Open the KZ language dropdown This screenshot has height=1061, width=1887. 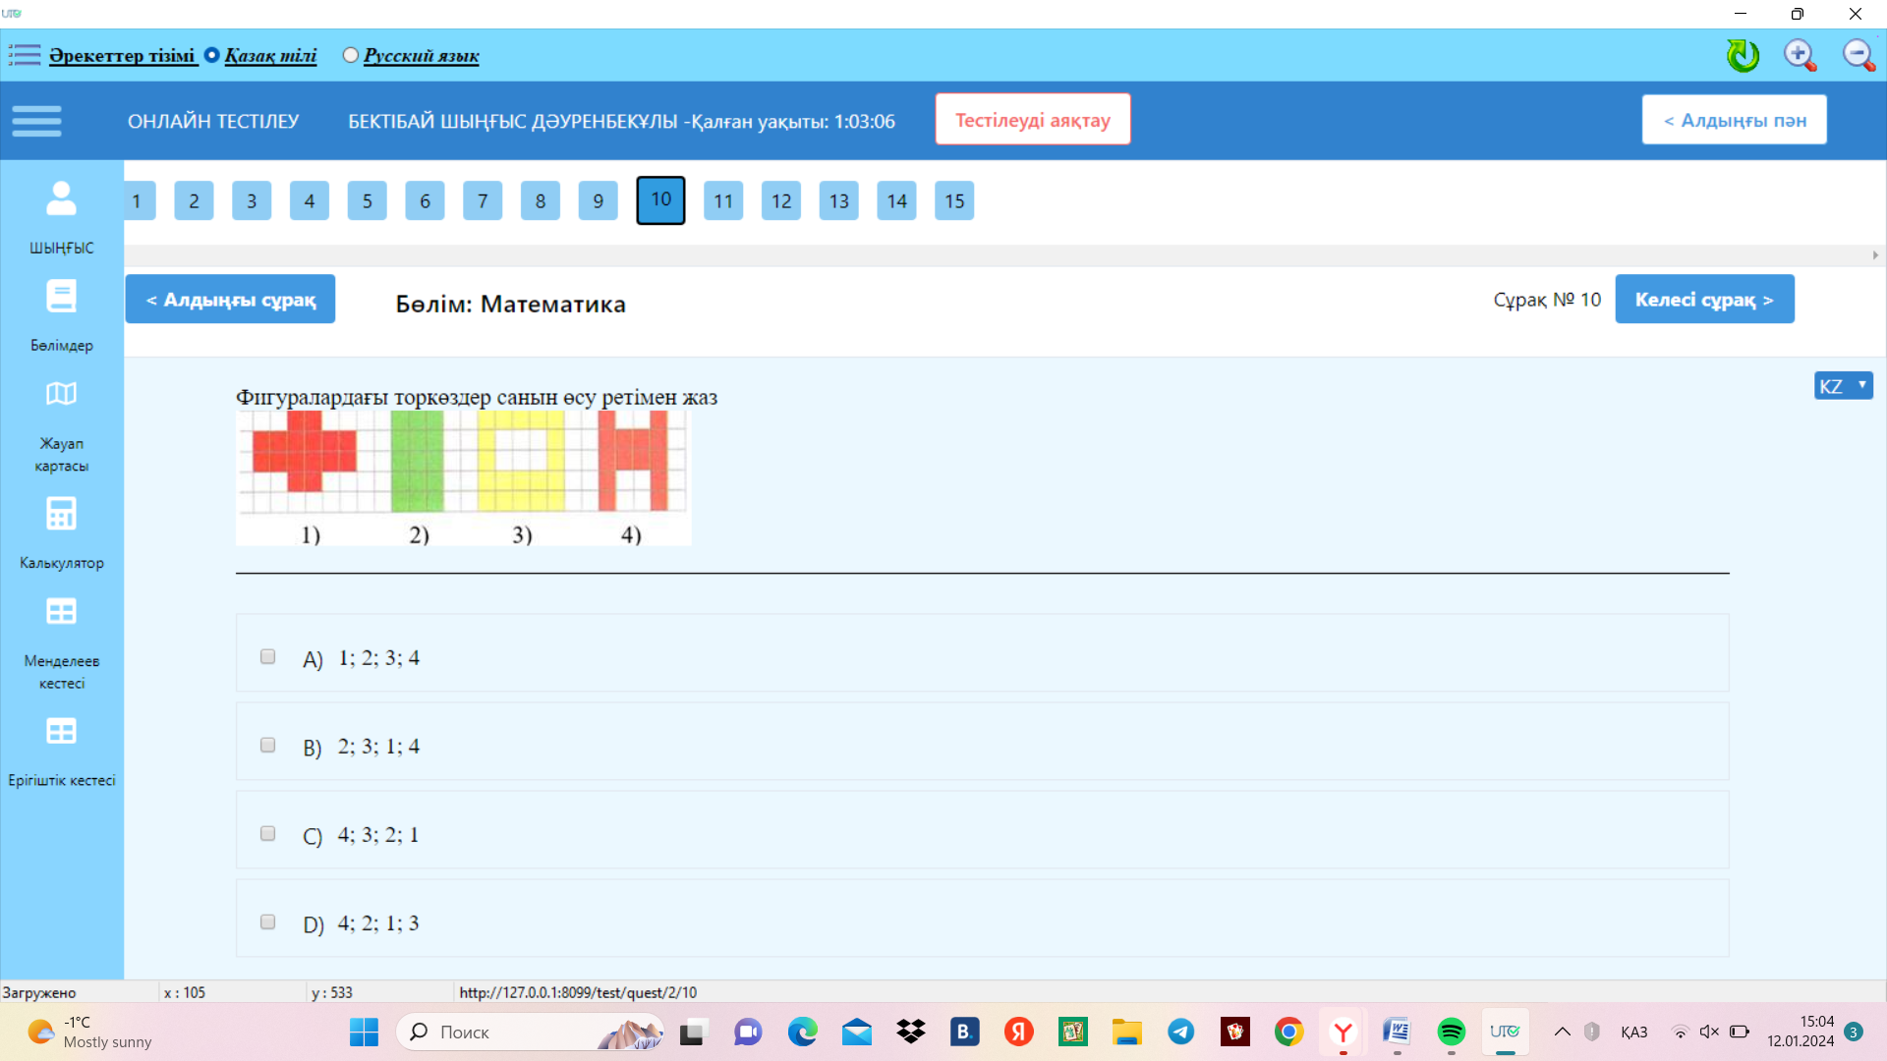[x=1843, y=386]
